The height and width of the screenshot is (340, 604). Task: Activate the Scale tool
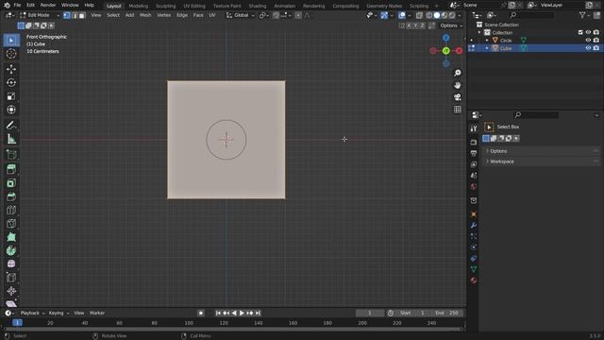(x=11, y=96)
